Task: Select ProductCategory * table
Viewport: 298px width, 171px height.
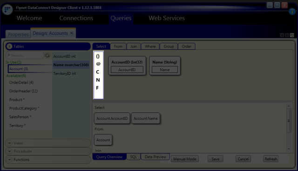Action: [24, 108]
